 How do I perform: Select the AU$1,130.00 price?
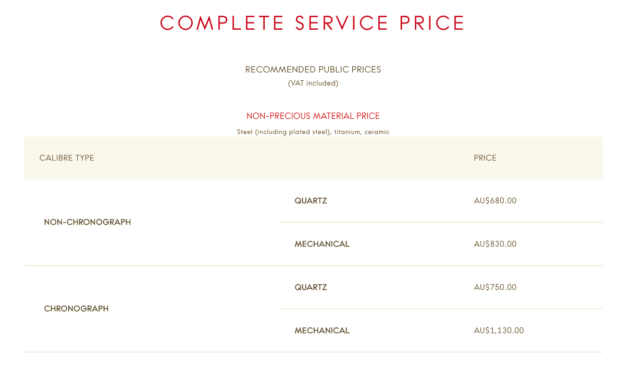(499, 331)
